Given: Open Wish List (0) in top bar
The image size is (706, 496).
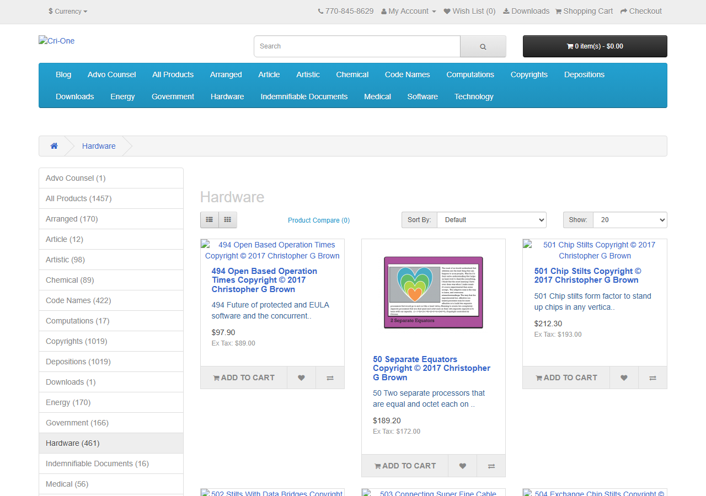Looking at the screenshot, I should pos(469,11).
